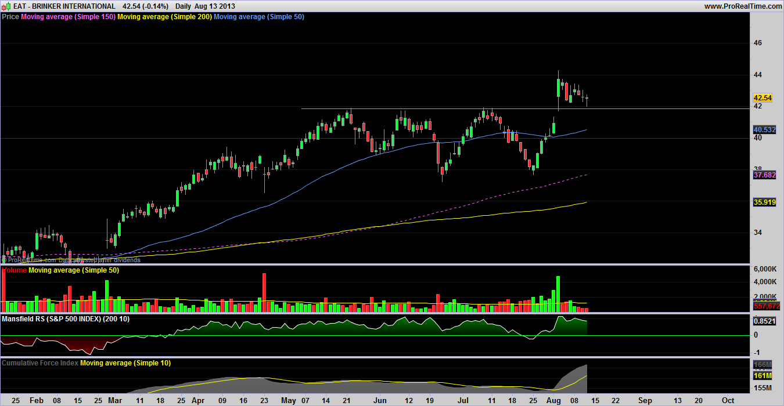This screenshot has width=784, height=406.
Task: Click the EAT - BRINKER INTERNATIONAL ticker title
Action: (x=64, y=6)
